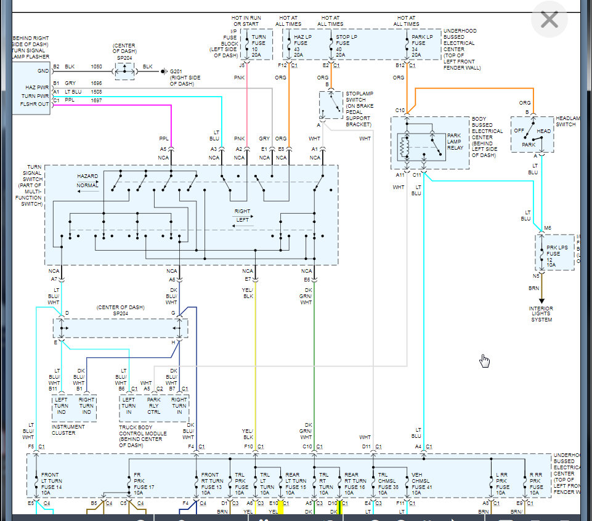Click the headlamp switch symbol
Screen dimensions: 592x521
(x=532, y=134)
